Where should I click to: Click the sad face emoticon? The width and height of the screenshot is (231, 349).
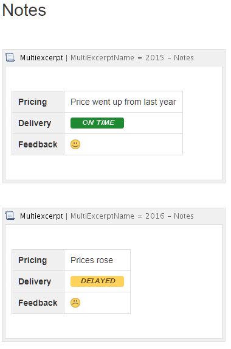(75, 303)
